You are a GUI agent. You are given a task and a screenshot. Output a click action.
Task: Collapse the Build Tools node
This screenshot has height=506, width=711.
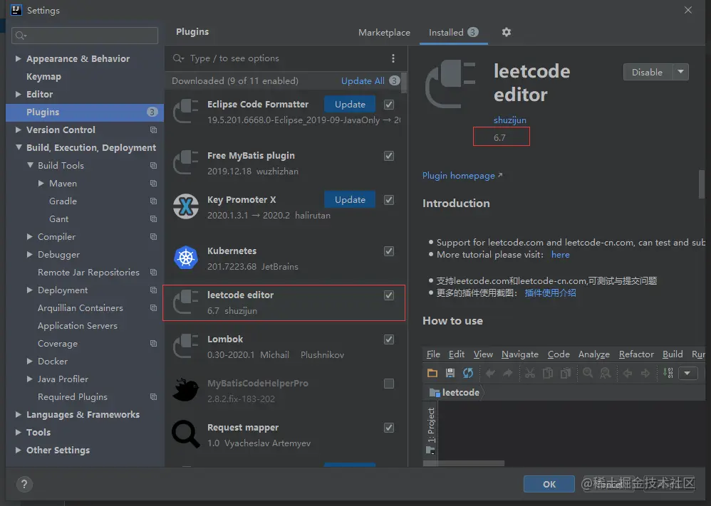(30, 165)
